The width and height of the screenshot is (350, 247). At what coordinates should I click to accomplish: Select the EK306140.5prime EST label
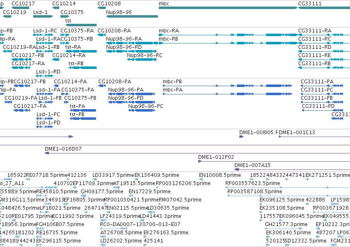(x=288, y=233)
